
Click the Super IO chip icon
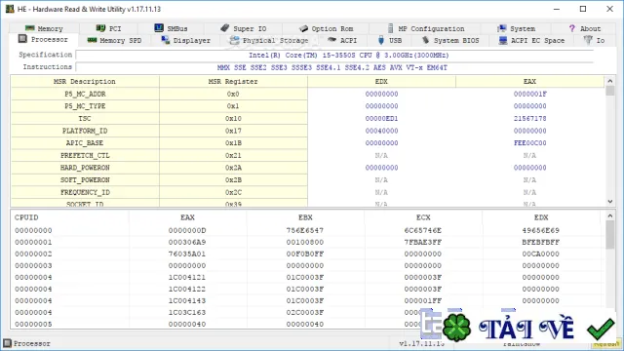point(225,28)
